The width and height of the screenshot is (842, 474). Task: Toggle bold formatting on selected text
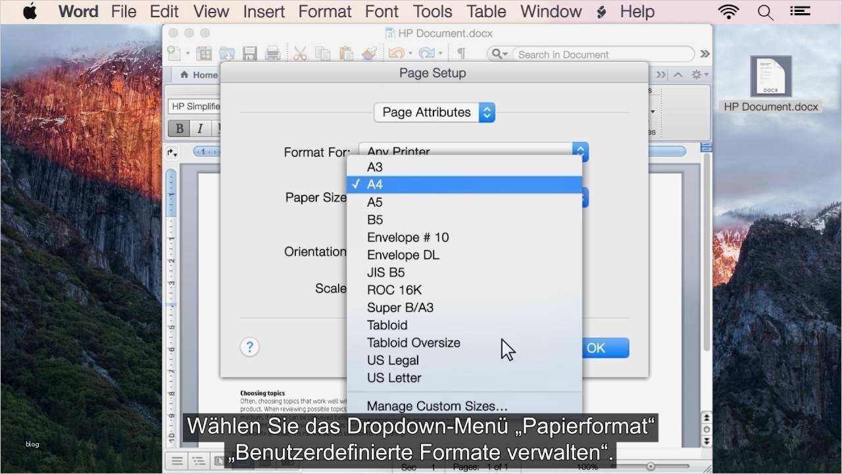[178, 128]
